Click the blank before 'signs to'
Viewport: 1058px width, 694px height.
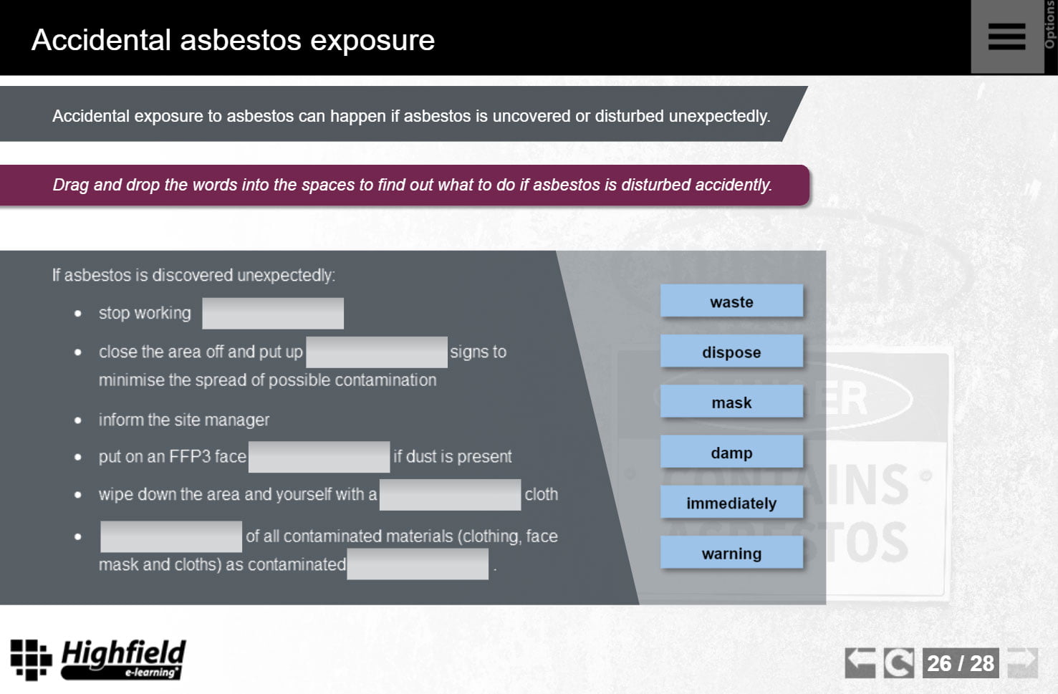click(377, 352)
